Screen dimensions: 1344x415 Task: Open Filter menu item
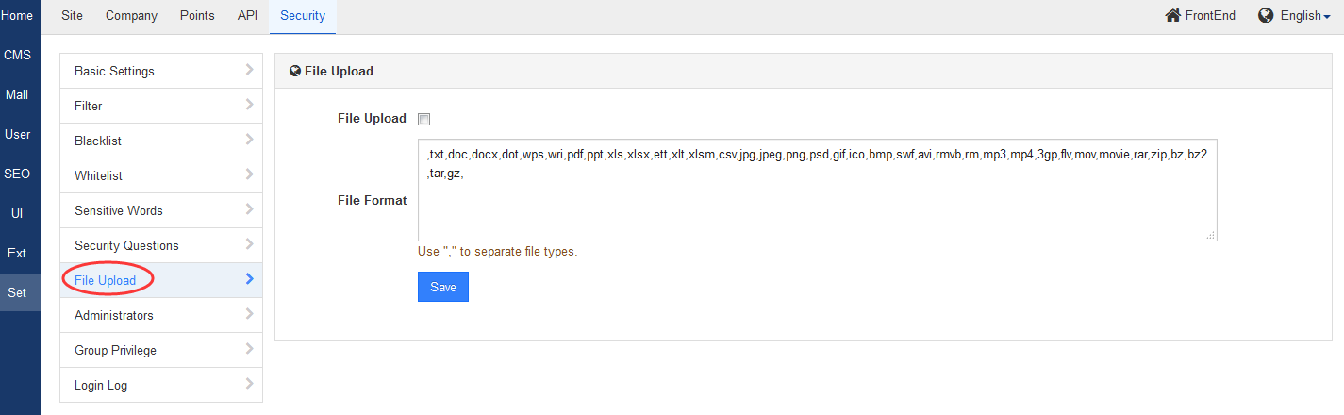161,106
